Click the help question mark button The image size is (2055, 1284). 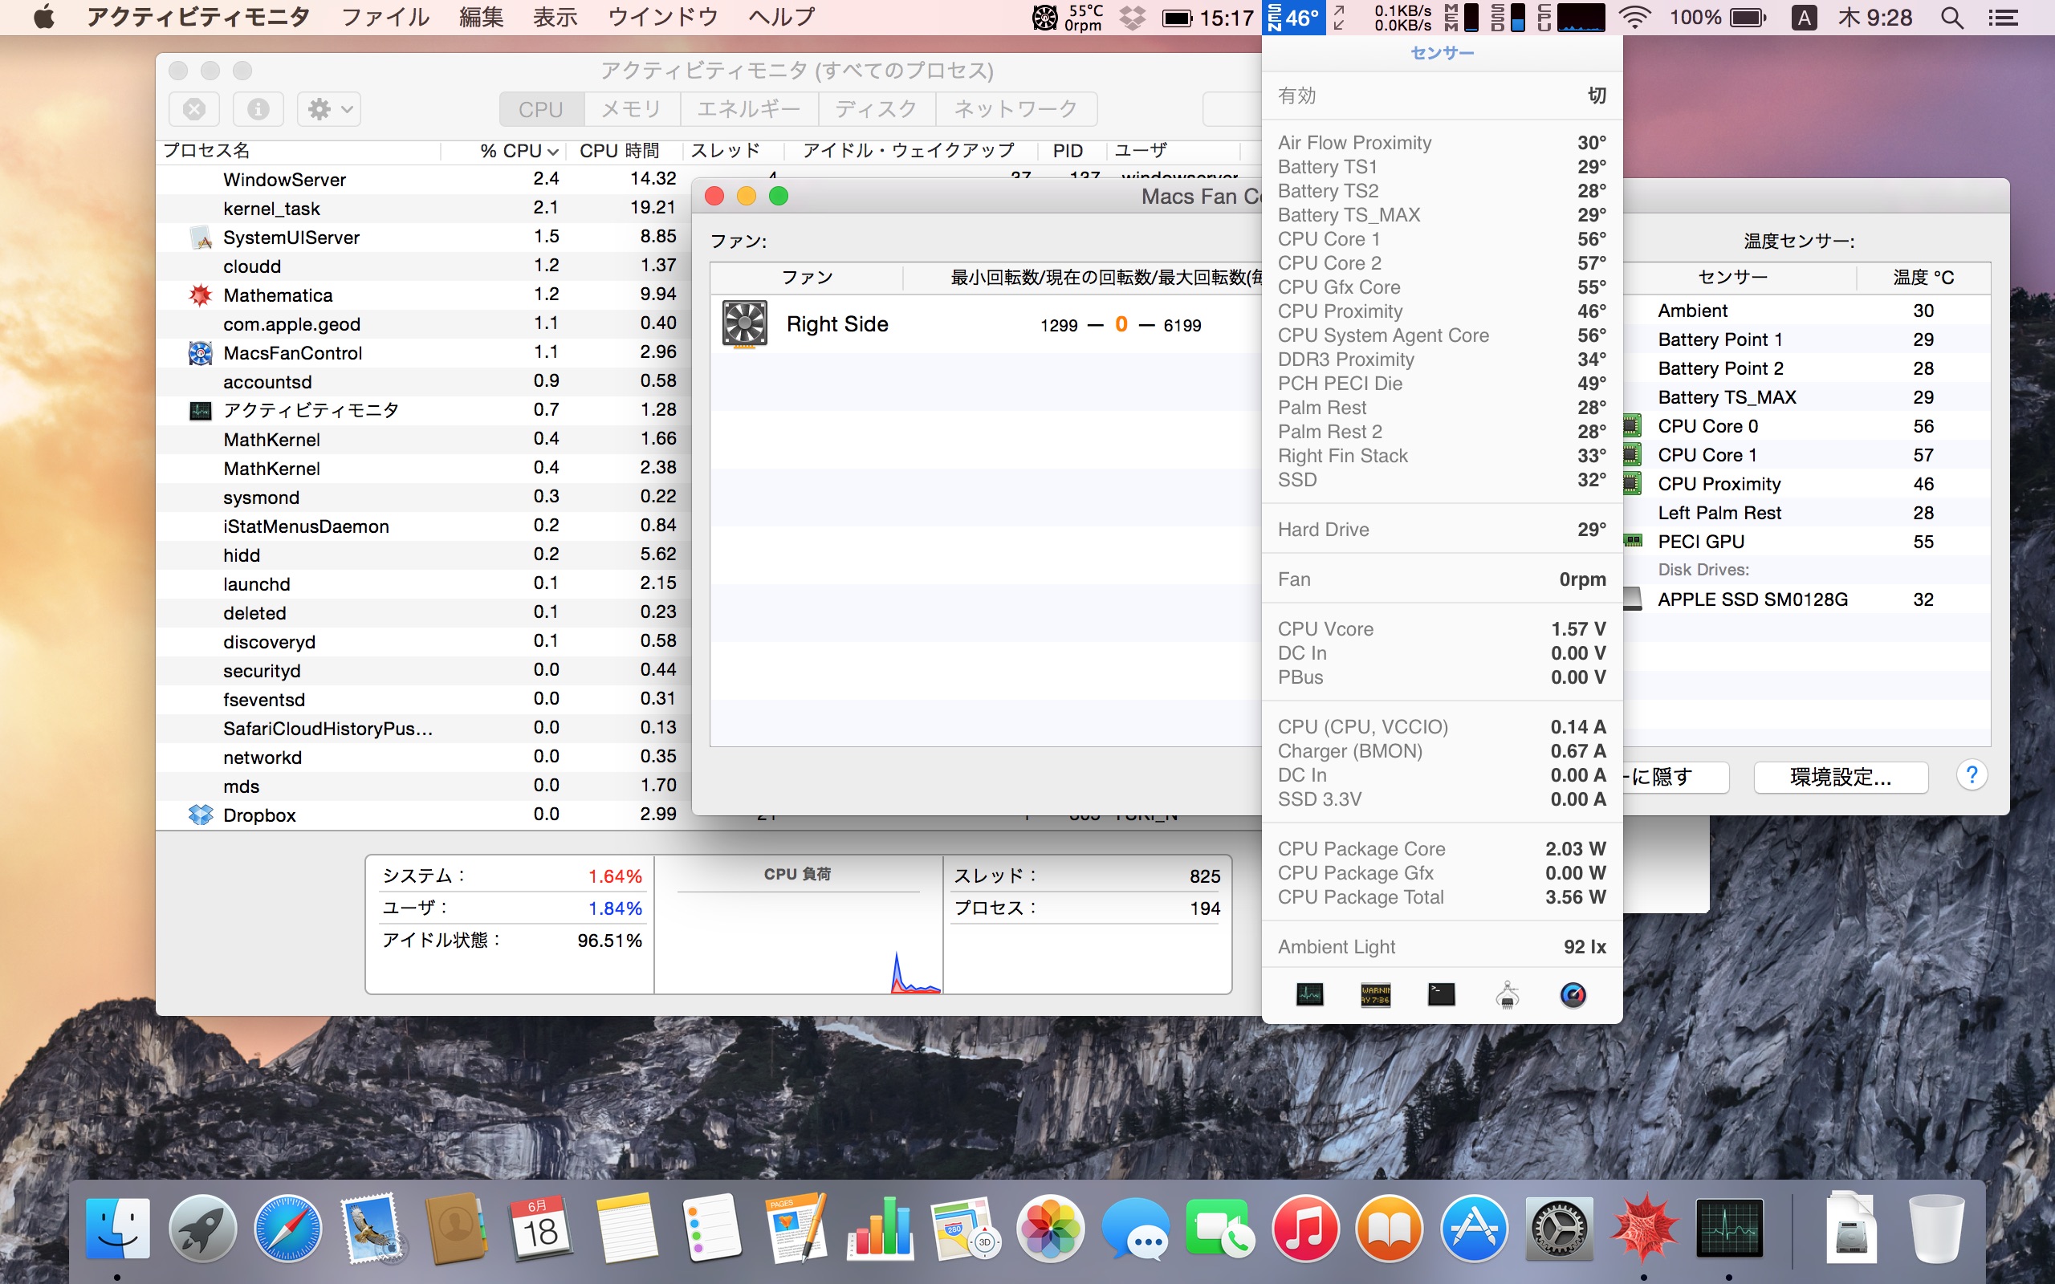pyautogui.click(x=1971, y=775)
